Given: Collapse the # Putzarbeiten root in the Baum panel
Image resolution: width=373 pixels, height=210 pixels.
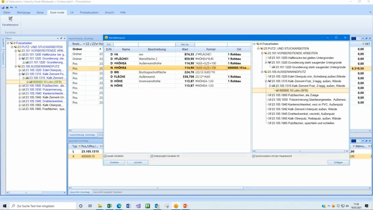Looking at the screenshot, I should click(8, 43).
